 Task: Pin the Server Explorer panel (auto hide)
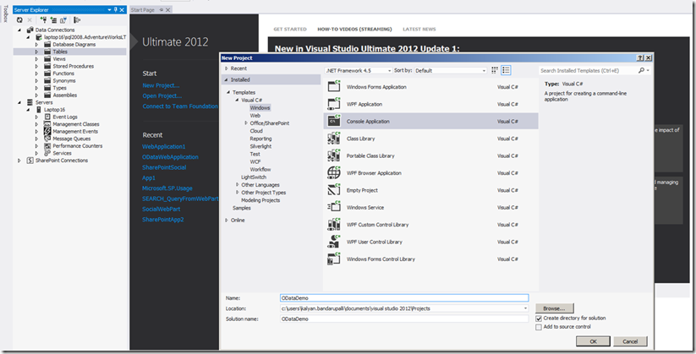point(116,10)
